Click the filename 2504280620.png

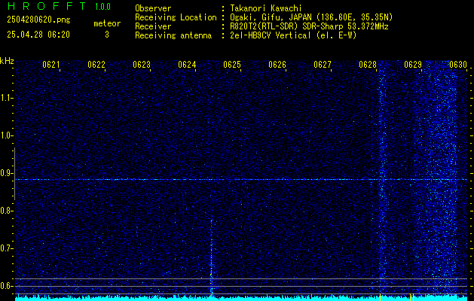pyautogui.click(x=38, y=20)
